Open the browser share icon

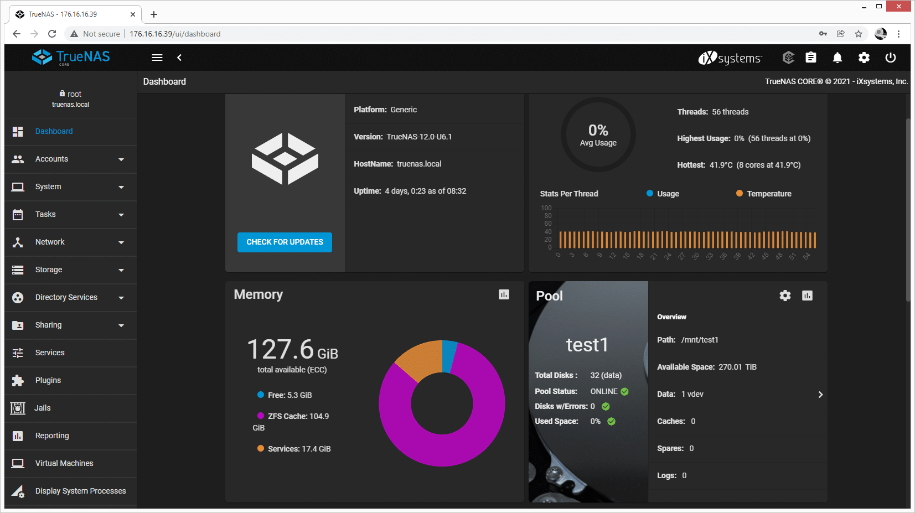coord(841,34)
